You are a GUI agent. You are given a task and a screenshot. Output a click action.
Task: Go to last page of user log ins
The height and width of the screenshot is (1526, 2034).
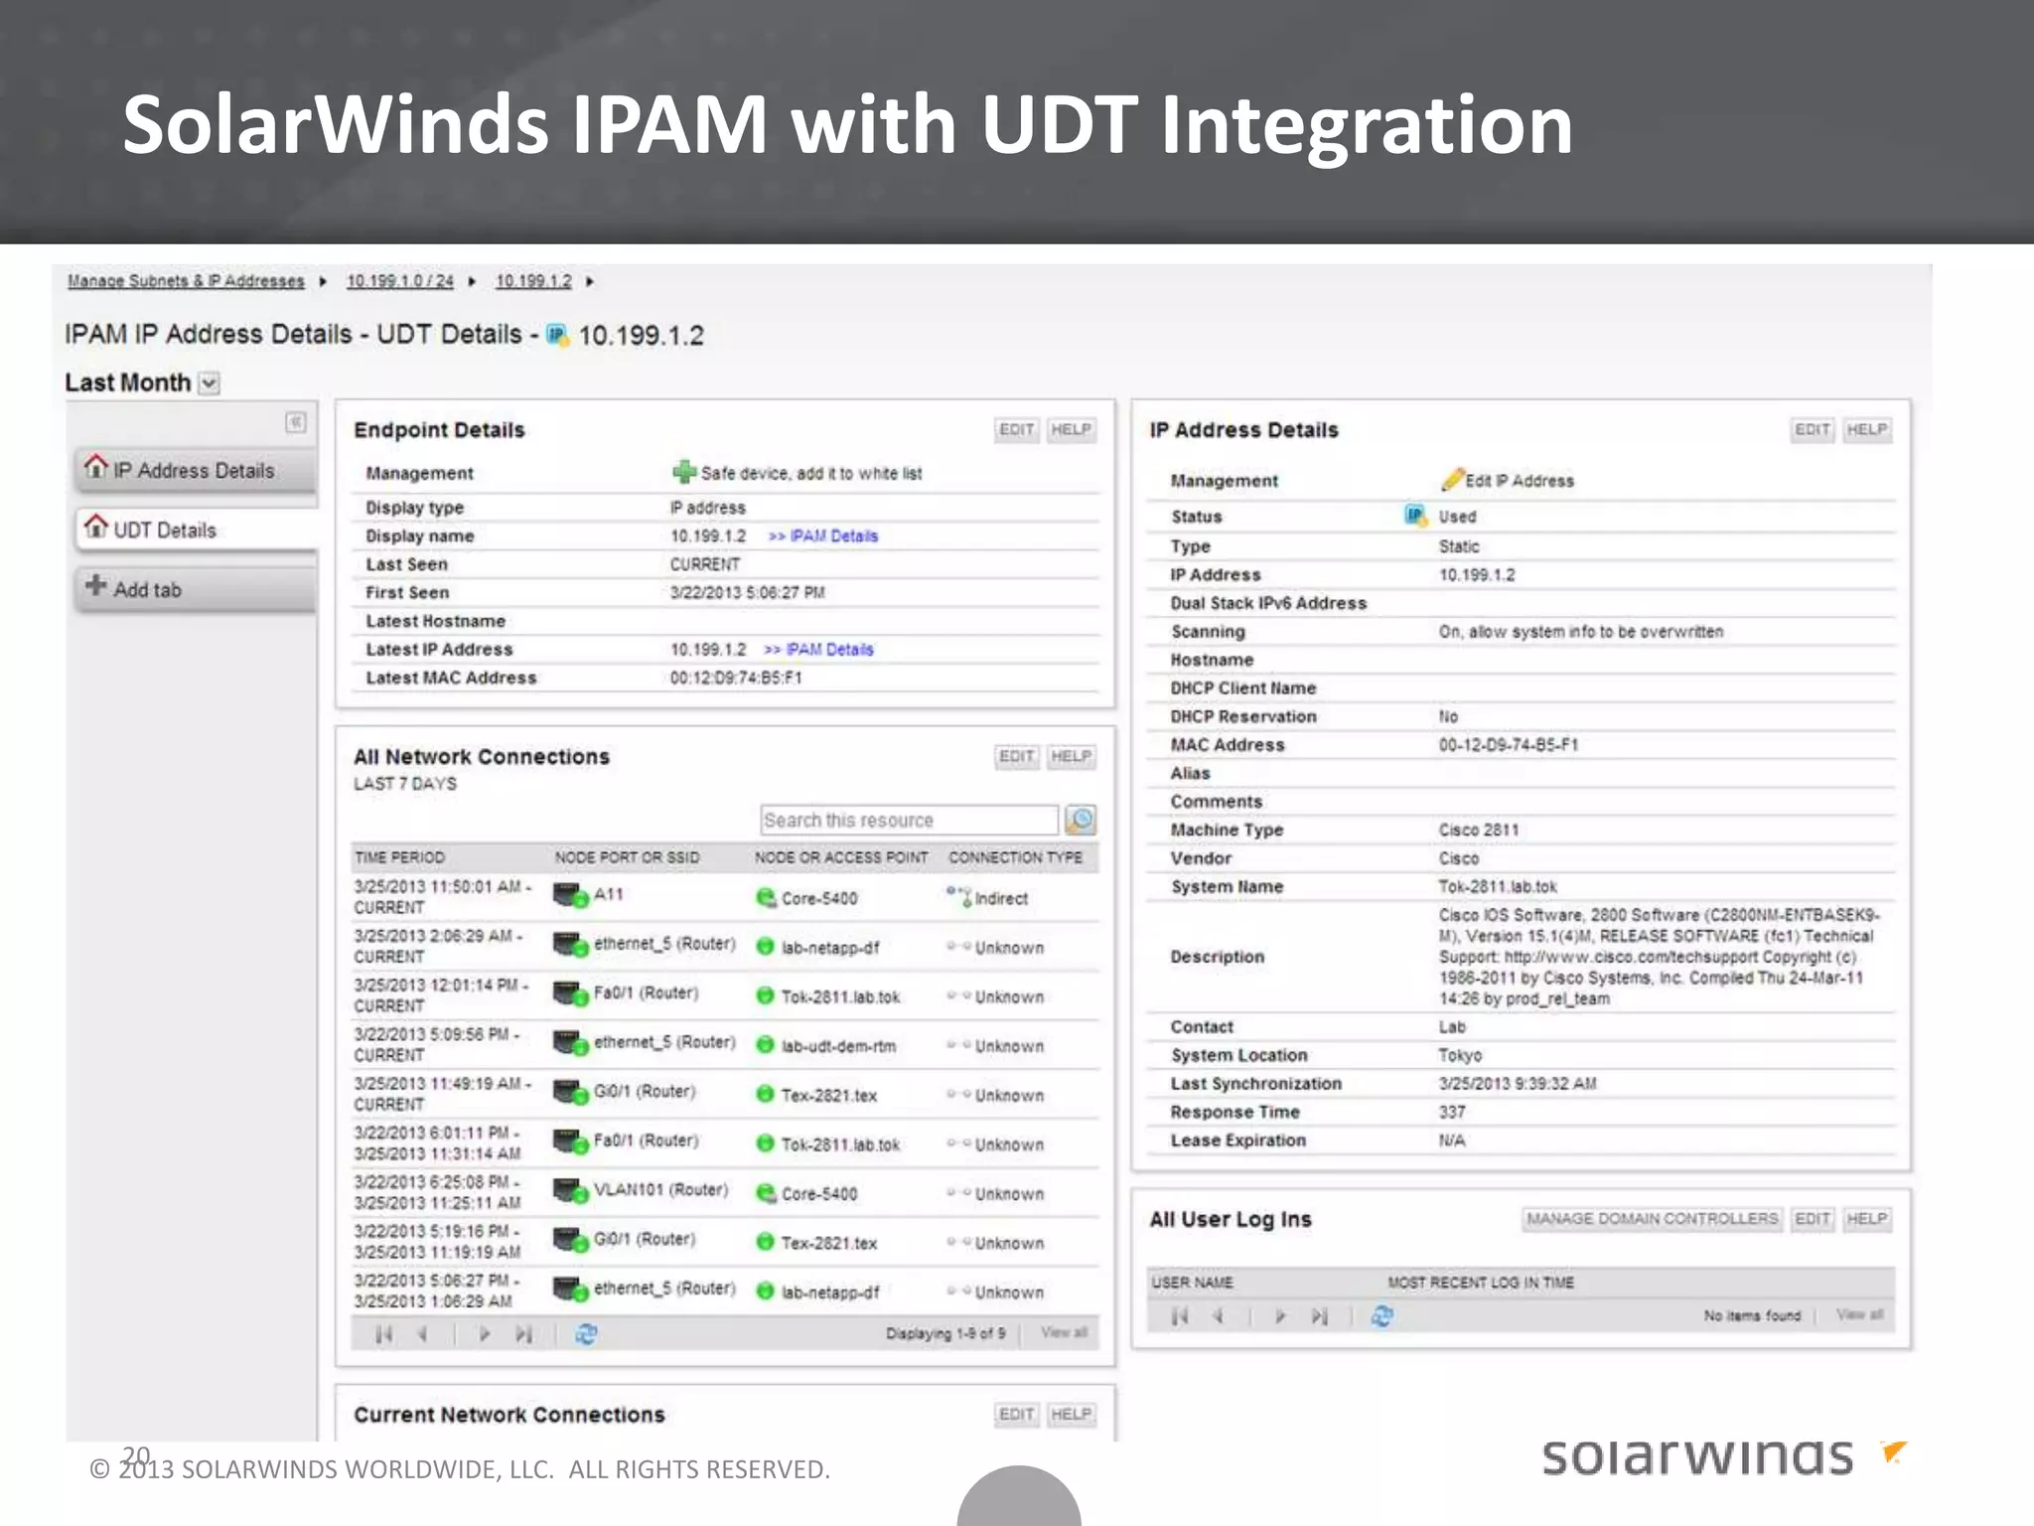pos(1320,1316)
